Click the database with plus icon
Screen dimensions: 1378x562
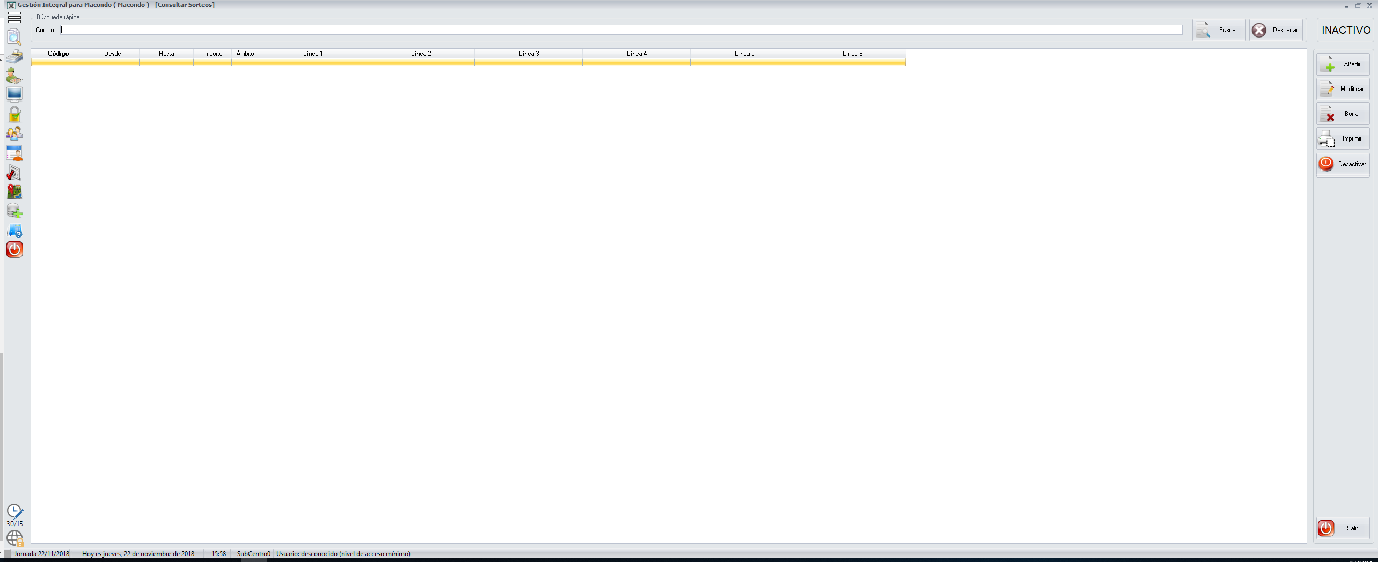pyautogui.click(x=14, y=211)
